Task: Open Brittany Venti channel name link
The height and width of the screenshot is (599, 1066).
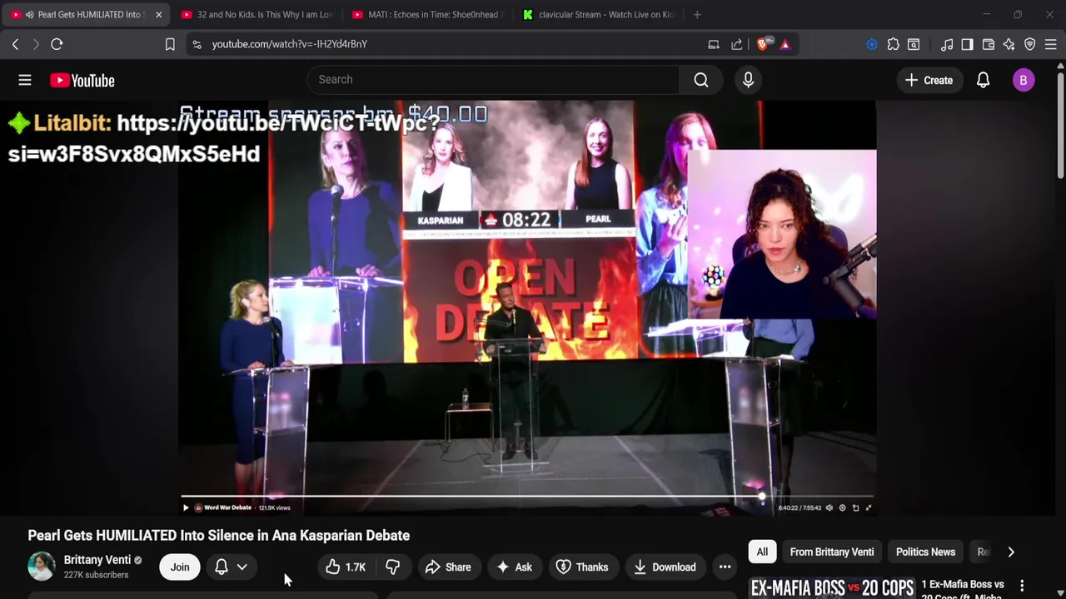Action: pyautogui.click(x=97, y=560)
